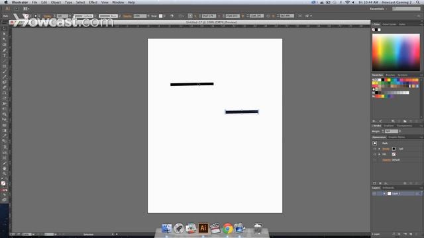Viewport: 424px width, 238px height.
Task: Open the stroke weight dropdown in Stroke panel
Action: 400,132
